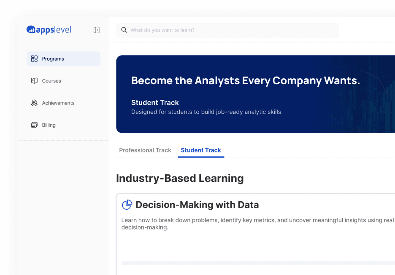Screen dimensions: 395x275
Task: Navigate to the Billing label
Action: 49,125
